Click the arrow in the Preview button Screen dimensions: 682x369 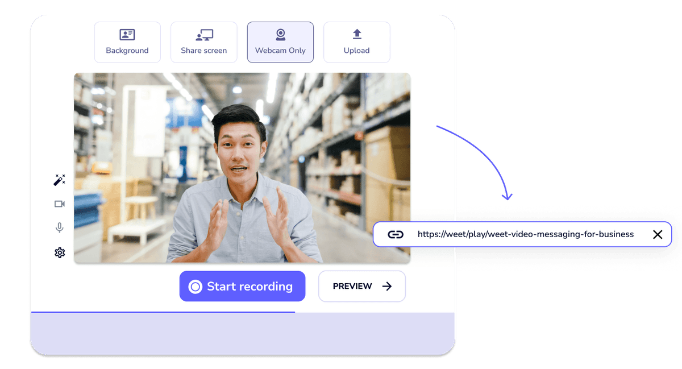point(387,286)
